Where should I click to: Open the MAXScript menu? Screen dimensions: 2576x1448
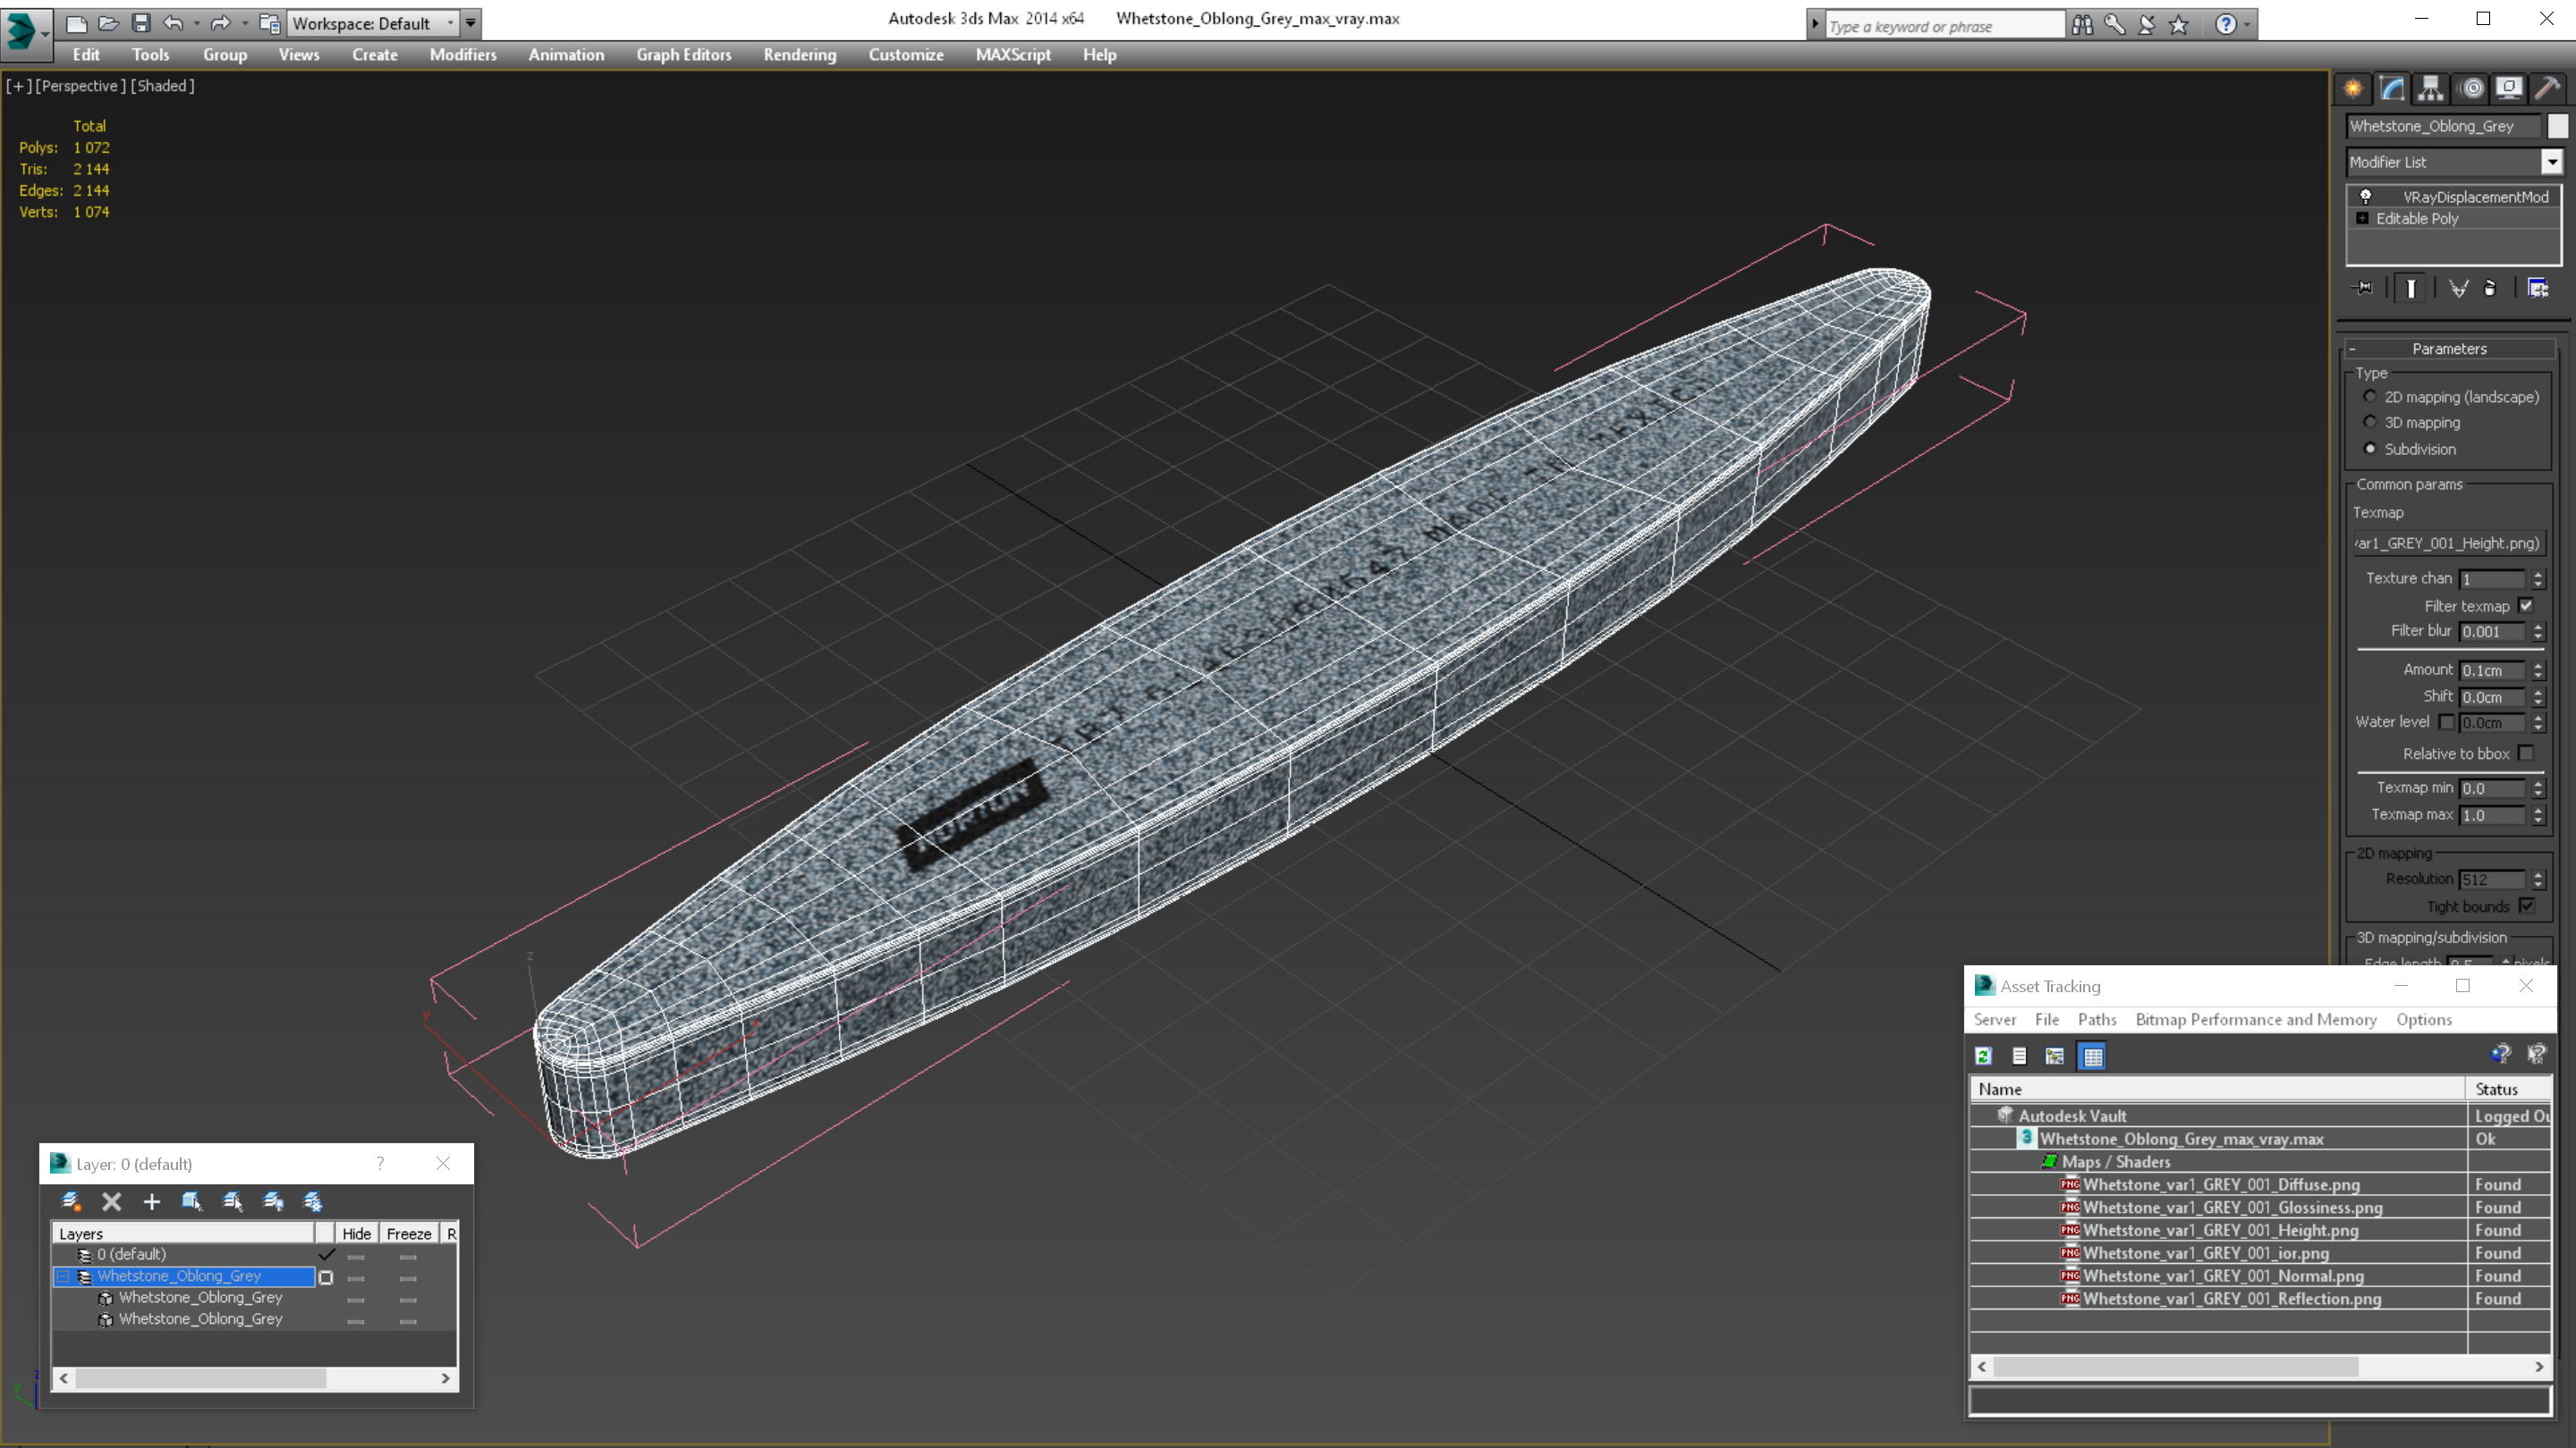[1013, 55]
